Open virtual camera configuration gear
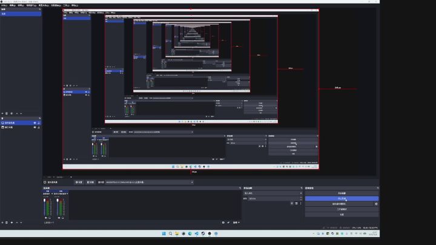The image size is (436, 245). pyautogui.click(x=376, y=204)
